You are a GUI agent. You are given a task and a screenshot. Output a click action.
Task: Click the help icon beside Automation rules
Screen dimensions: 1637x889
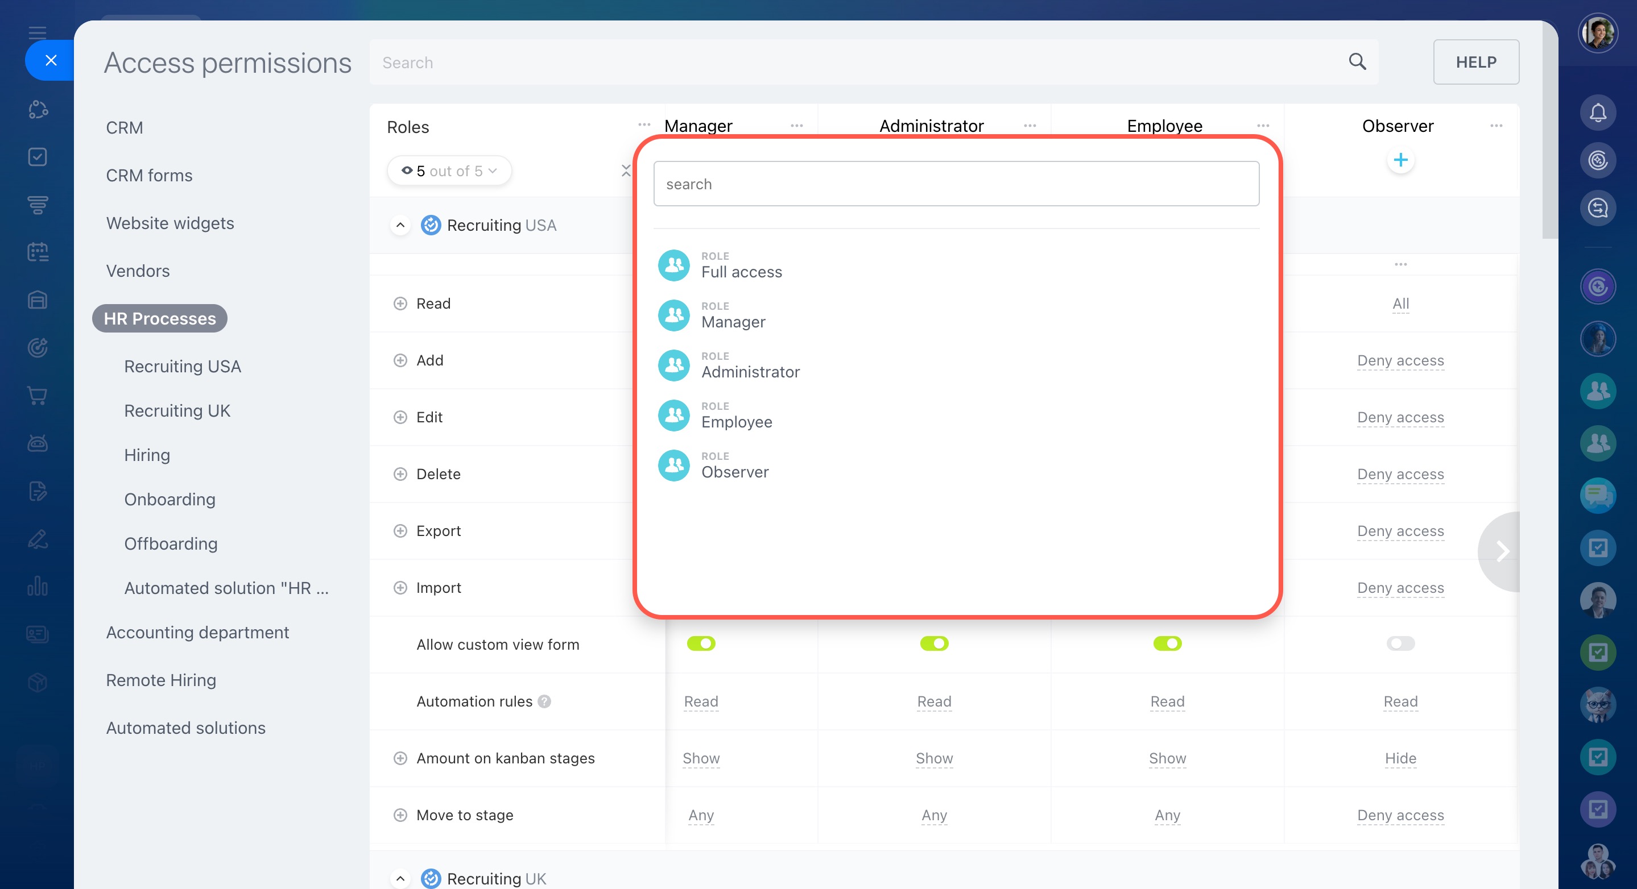tap(544, 701)
